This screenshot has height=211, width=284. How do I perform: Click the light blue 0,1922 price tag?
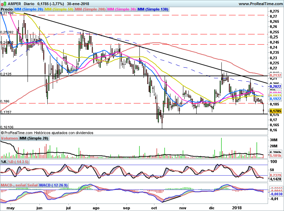click(x=275, y=98)
